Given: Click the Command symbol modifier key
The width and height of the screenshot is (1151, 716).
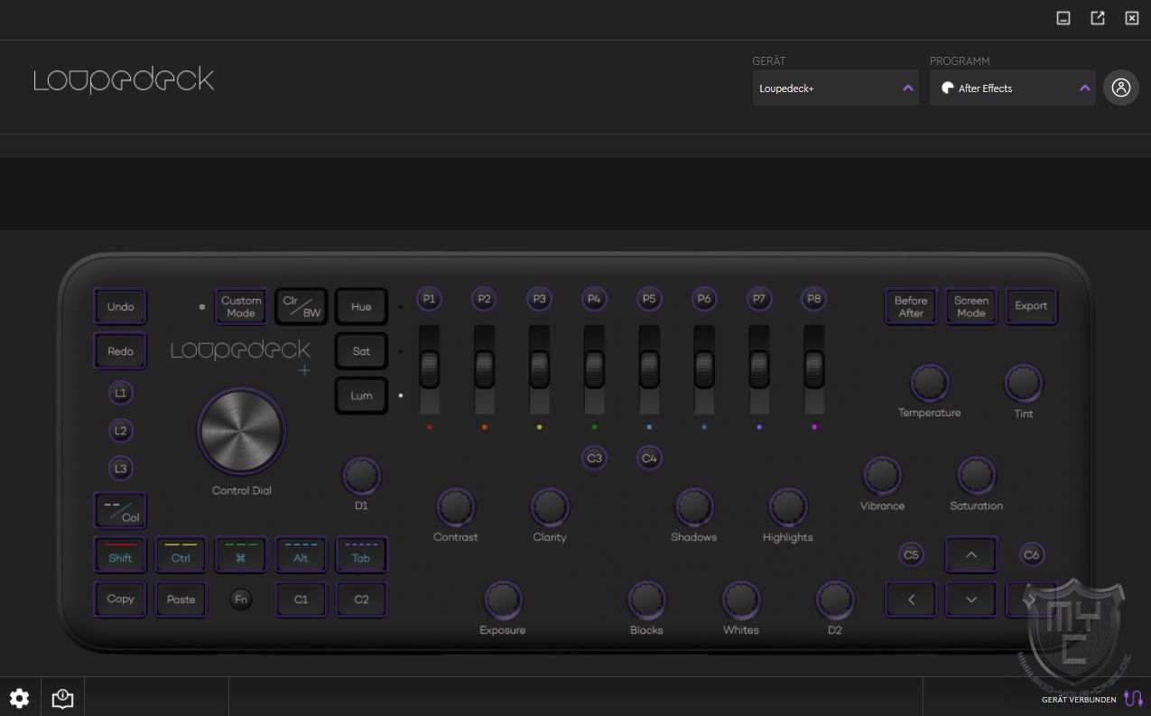Looking at the screenshot, I should [241, 555].
